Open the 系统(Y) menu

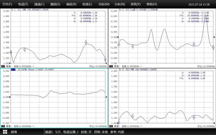coord(136,4)
